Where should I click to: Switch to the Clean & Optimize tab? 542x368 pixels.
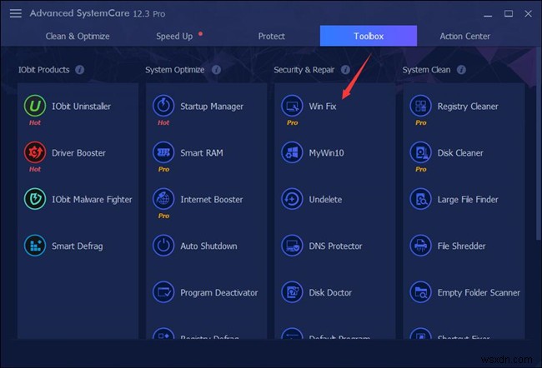click(x=78, y=36)
